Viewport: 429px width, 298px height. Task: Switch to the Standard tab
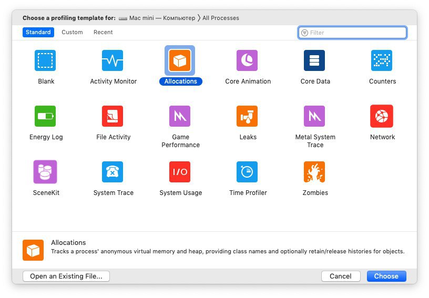tap(38, 32)
